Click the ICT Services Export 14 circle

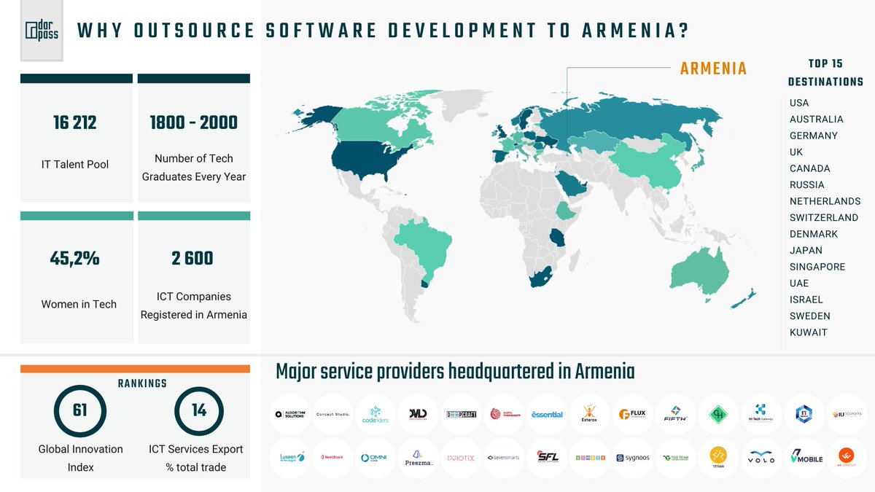pyautogui.click(x=199, y=411)
